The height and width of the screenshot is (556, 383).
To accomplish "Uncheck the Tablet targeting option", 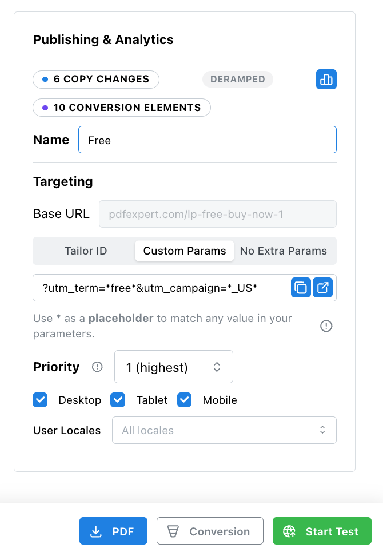I will [118, 400].
